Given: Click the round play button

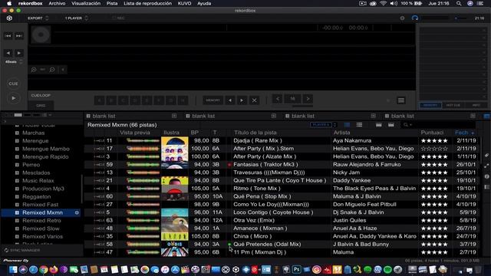Looking at the screenshot, I should click(14, 98).
